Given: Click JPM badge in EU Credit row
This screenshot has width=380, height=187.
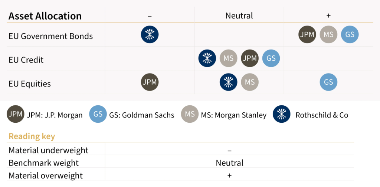Looking at the screenshot, I should [250, 58].
